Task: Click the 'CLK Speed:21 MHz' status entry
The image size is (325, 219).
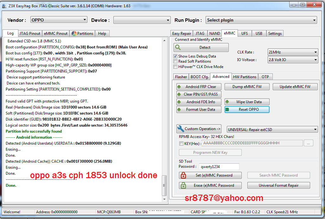Action: pos(282,212)
